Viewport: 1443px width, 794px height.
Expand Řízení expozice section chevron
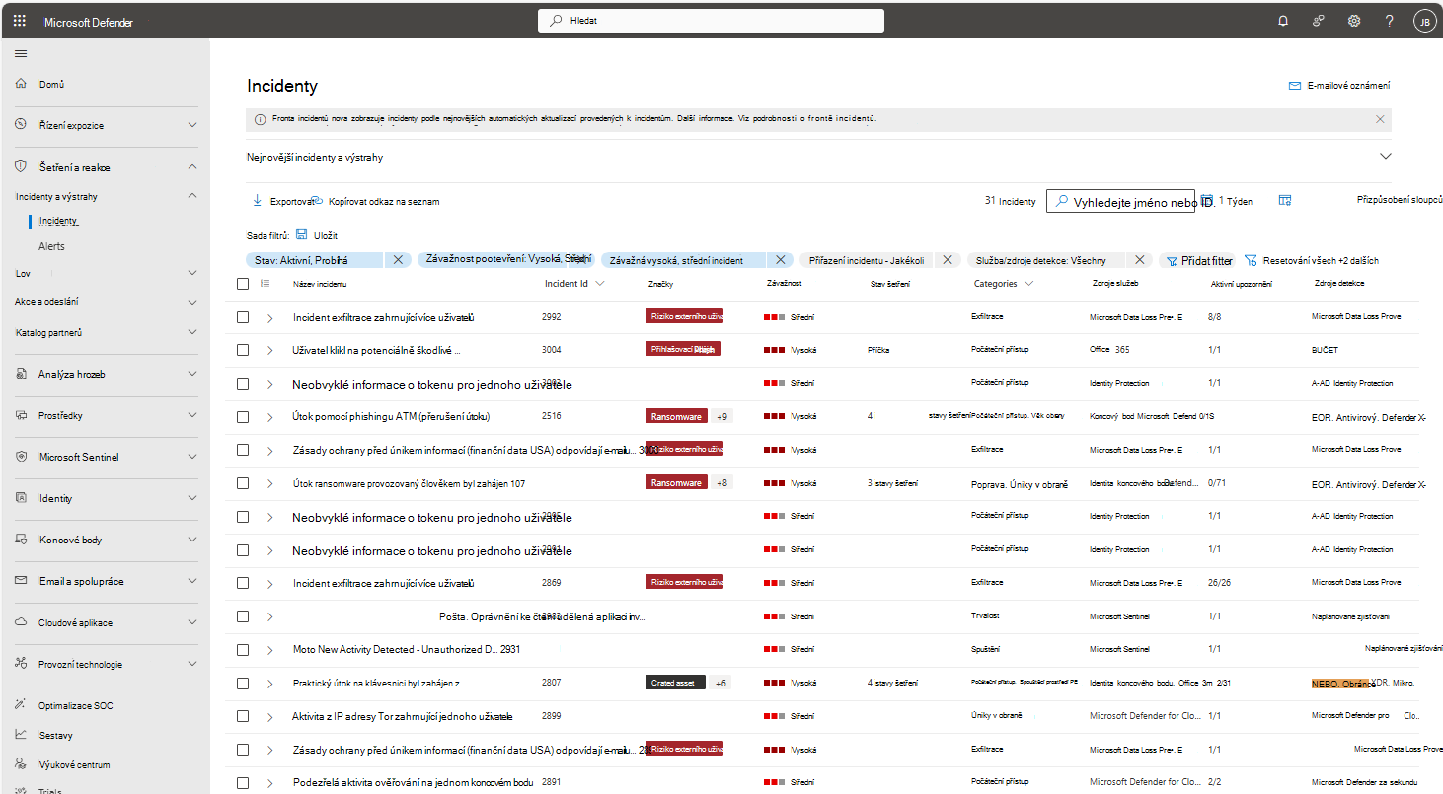click(x=192, y=125)
